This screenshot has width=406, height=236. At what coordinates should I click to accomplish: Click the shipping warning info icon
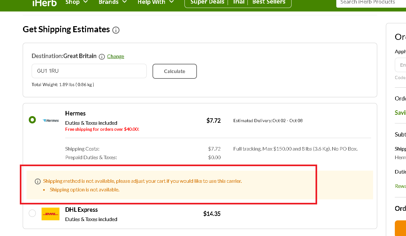[x=38, y=181]
